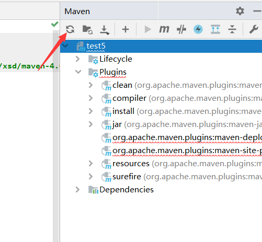
Task: Hide the Maven tool window
Action: [257, 11]
